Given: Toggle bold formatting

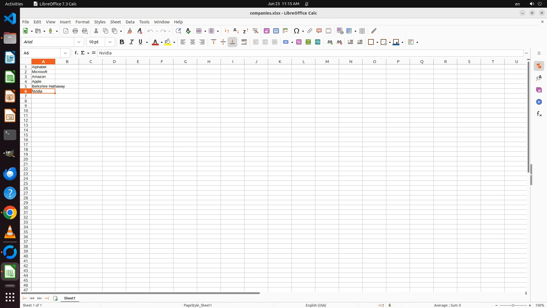Looking at the screenshot, I should 122,42.
